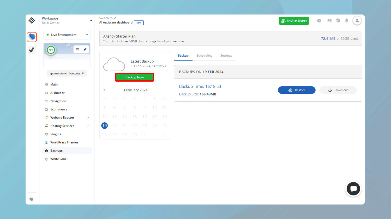The width and height of the screenshot is (391, 219).
Task: Click the clock history icon in header
Action: tap(319, 21)
